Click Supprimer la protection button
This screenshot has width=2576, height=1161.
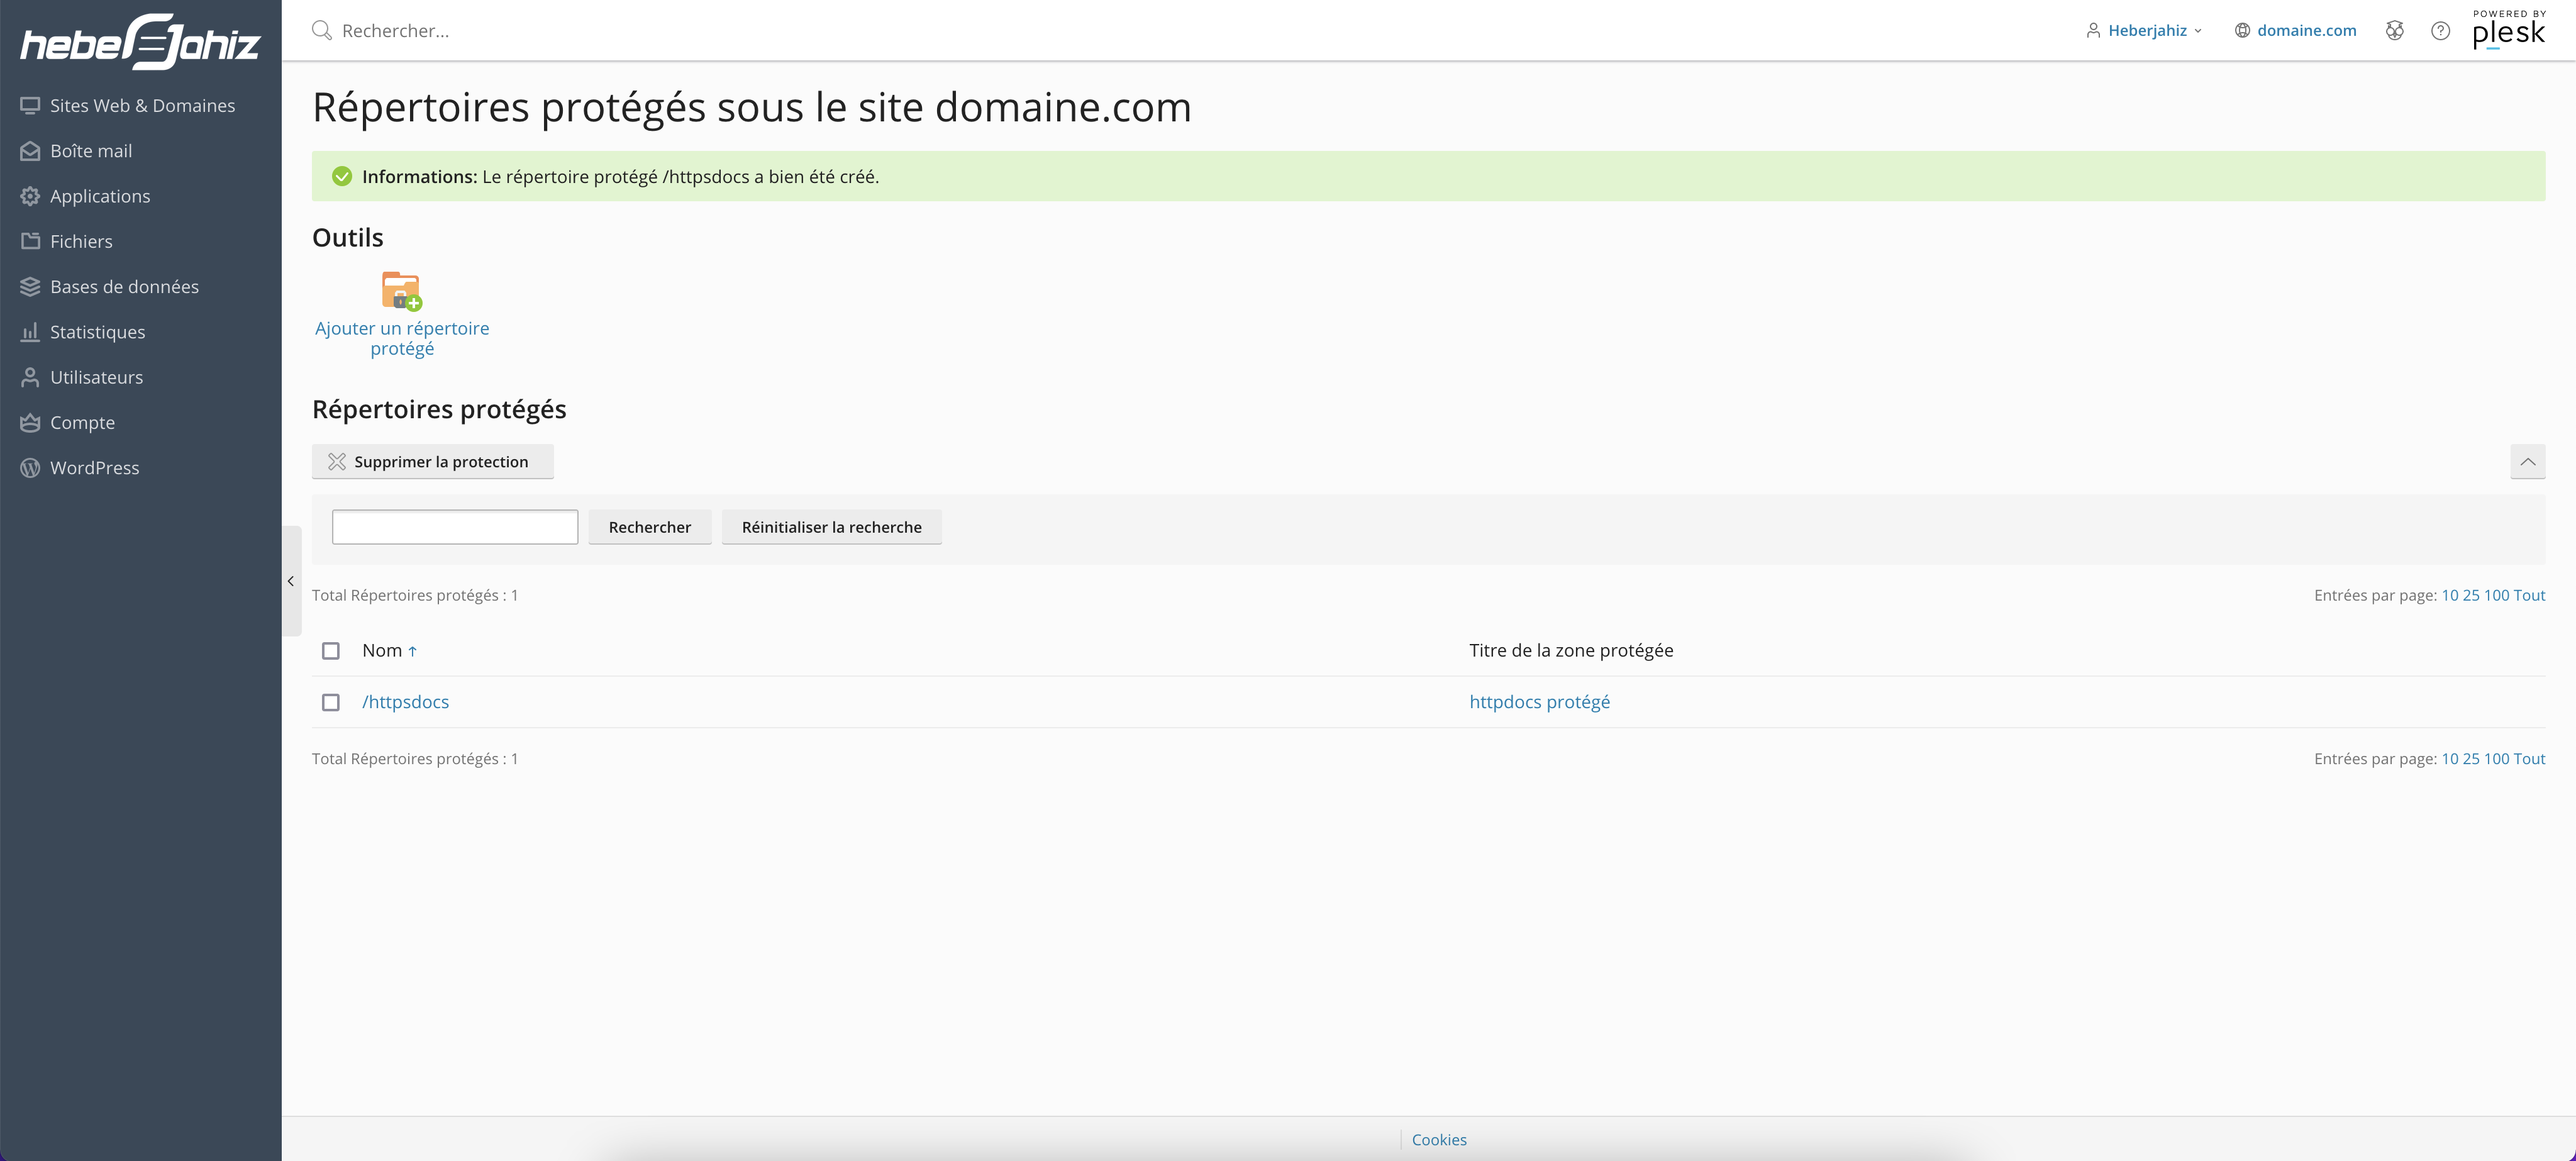pyautogui.click(x=433, y=462)
